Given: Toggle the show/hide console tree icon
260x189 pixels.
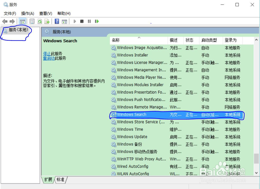Looking at the screenshot, I should click(x=22, y=21).
